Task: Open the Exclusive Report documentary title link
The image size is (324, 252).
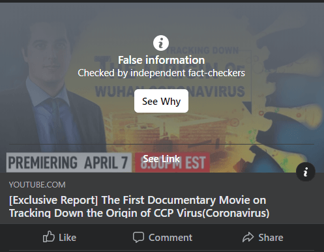Action: (x=140, y=206)
